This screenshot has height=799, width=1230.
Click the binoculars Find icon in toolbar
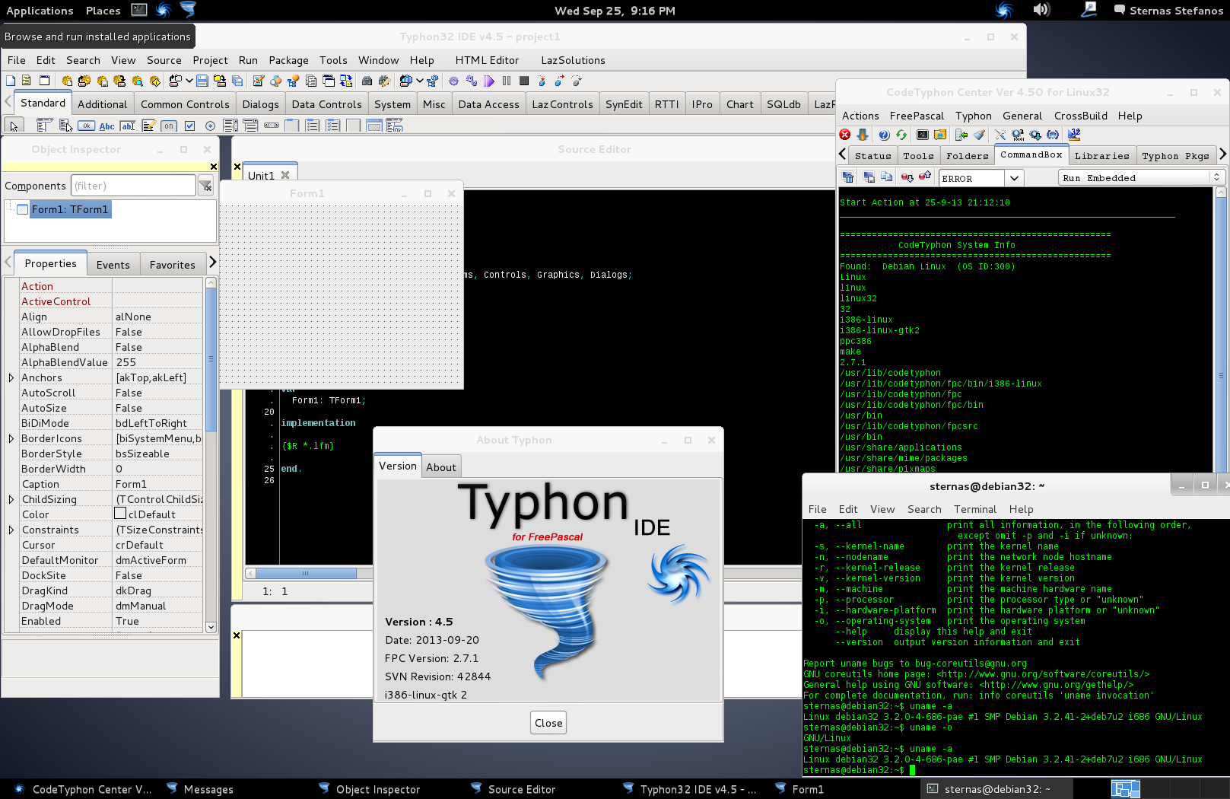pos(367,81)
